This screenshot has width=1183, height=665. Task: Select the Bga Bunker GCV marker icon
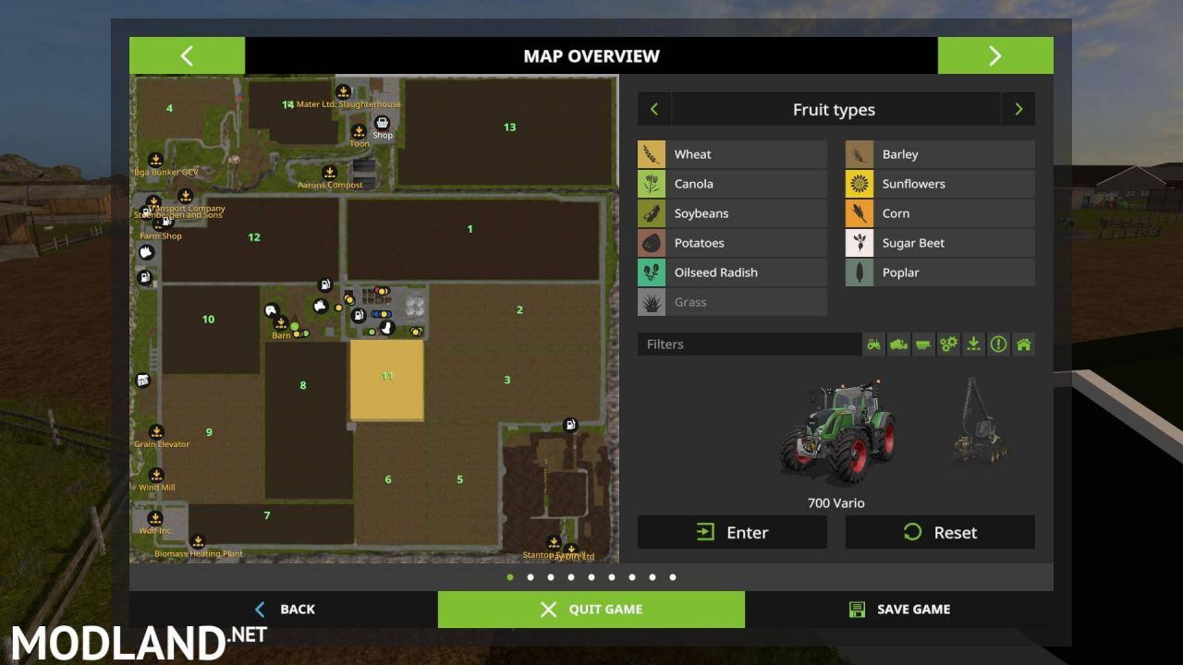(155, 160)
